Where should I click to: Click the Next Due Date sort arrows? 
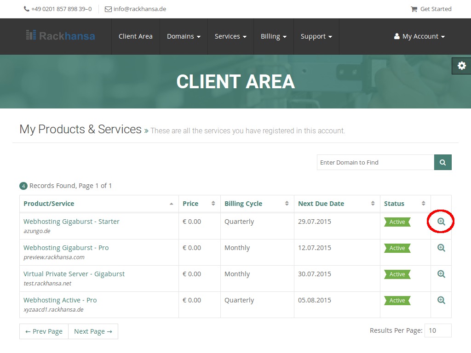click(x=373, y=204)
